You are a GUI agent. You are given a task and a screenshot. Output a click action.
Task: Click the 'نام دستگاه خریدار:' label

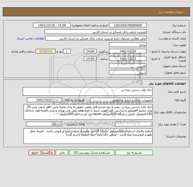pyautogui.click(x=174, y=32)
